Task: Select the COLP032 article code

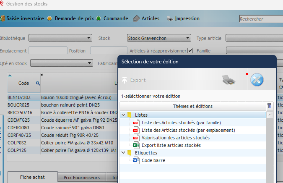Action: [x=17, y=143]
